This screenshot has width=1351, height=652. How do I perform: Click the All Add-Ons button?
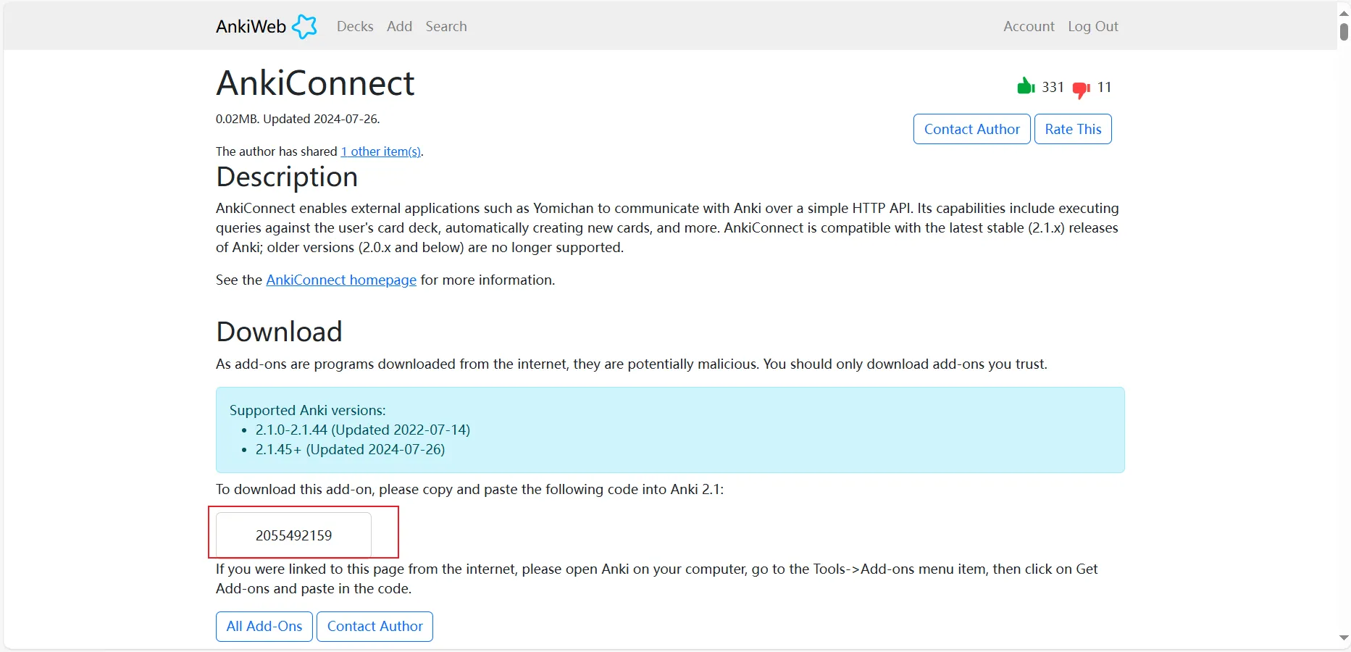tap(264, 627)
